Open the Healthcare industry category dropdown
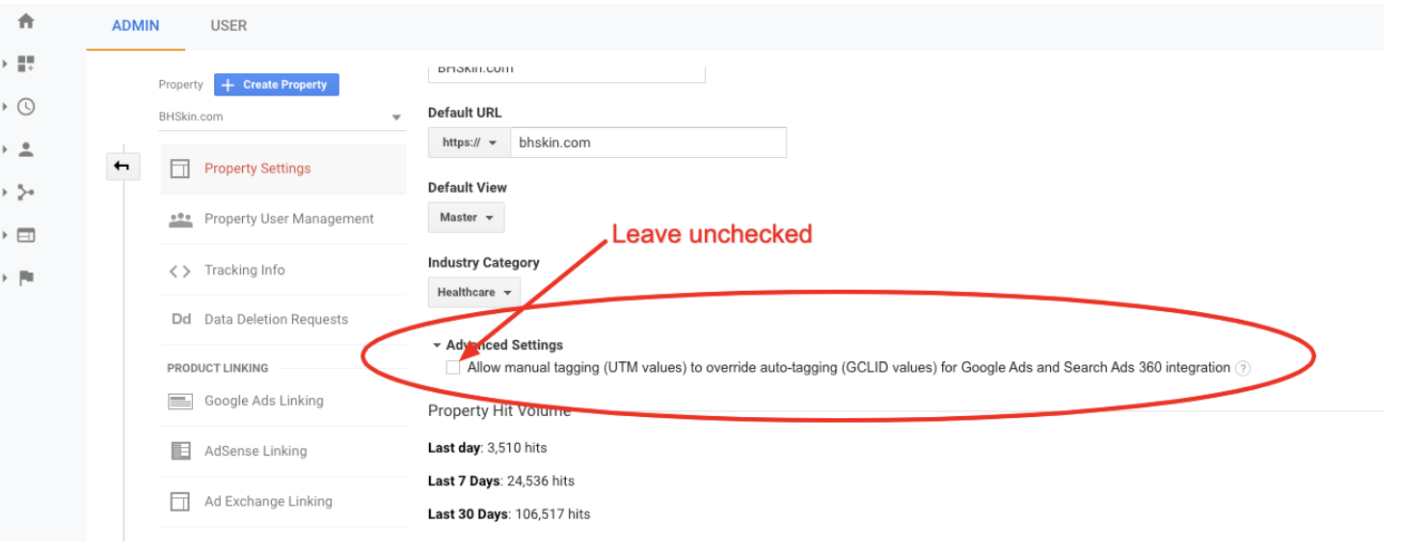Image resolution: width=1427 pixels, height=549 pixels. (x=473, y=292)
